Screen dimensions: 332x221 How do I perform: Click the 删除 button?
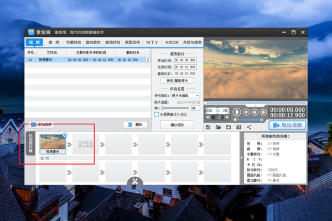click(x=136, y=124)
